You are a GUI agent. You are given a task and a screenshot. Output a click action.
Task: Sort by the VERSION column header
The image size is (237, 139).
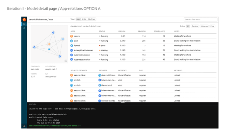(x=122, y=31)
